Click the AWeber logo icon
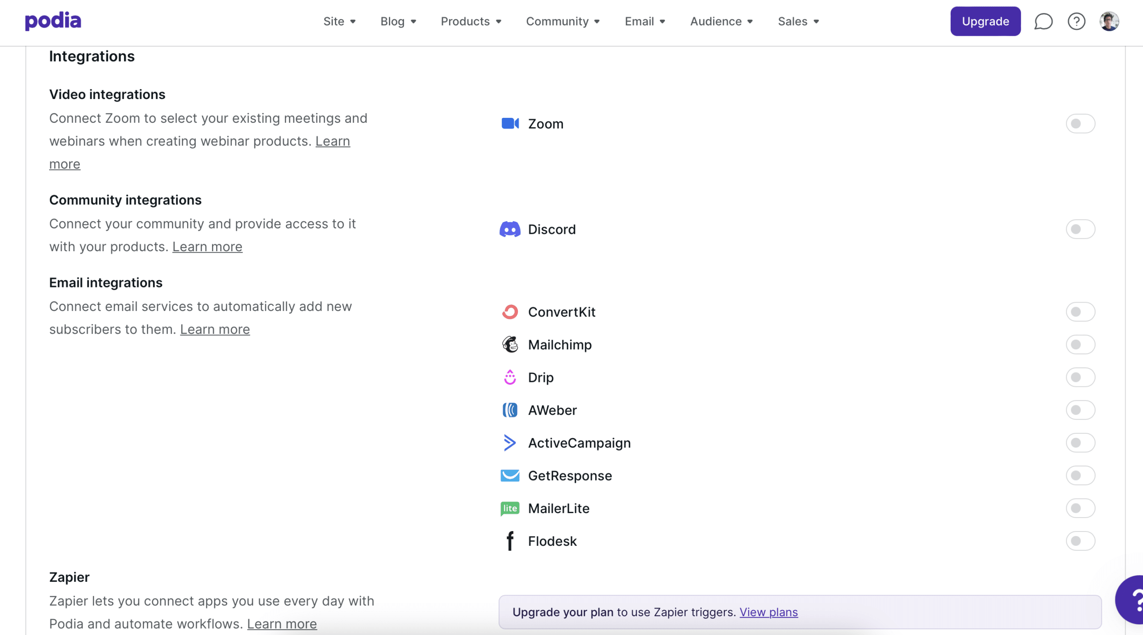 click(x=510, y=410)
